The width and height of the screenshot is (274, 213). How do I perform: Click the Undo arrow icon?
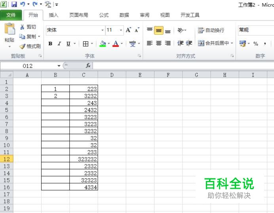click(22, 4)
